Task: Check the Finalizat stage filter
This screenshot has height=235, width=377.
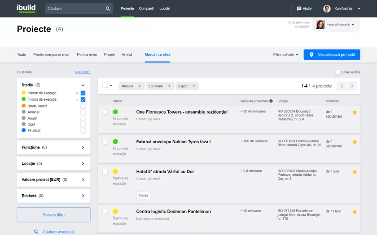Action: point(83,131)
